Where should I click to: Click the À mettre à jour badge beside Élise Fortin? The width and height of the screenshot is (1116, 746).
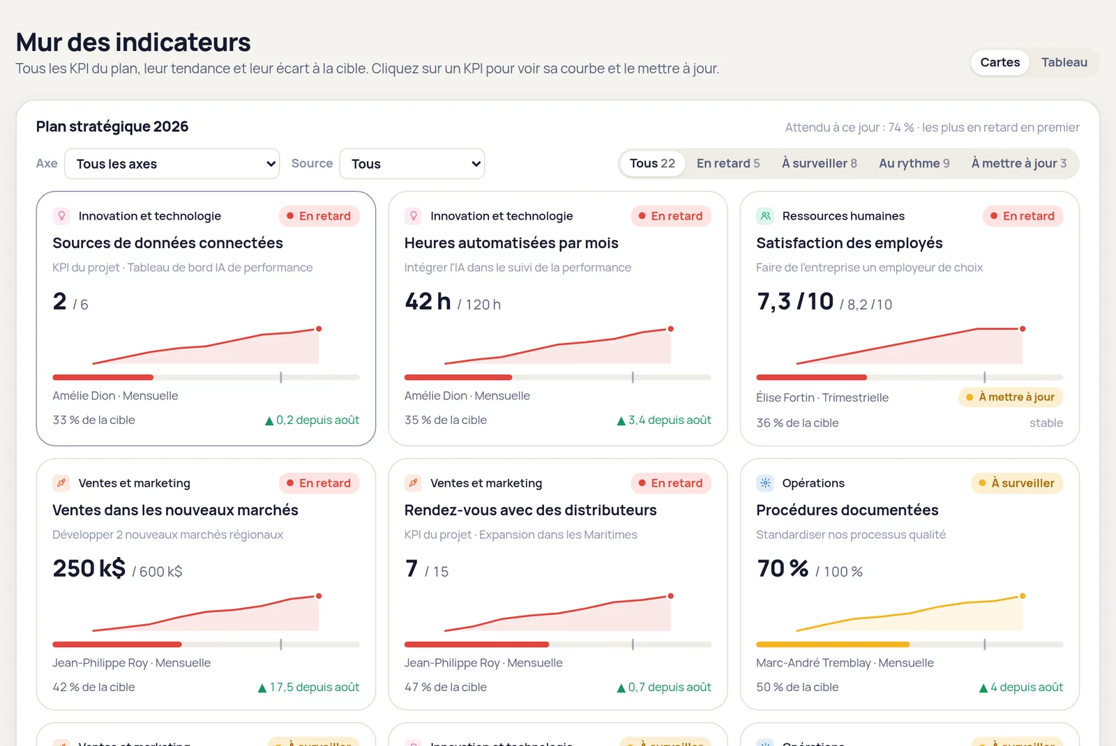pos(1011,397)
